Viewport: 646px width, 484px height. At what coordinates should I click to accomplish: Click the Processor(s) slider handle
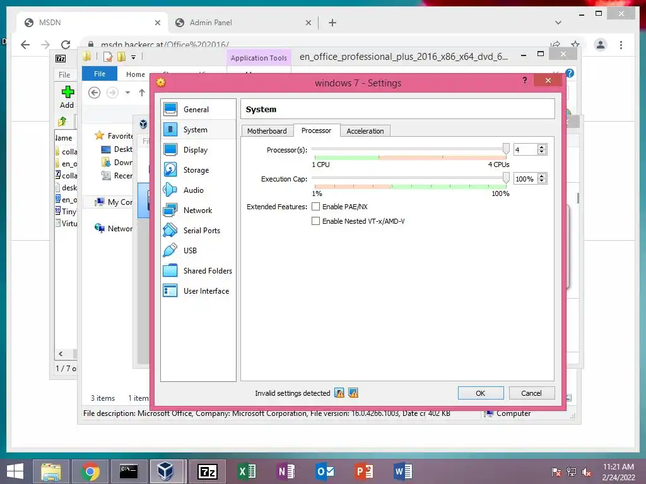[506, 149]
